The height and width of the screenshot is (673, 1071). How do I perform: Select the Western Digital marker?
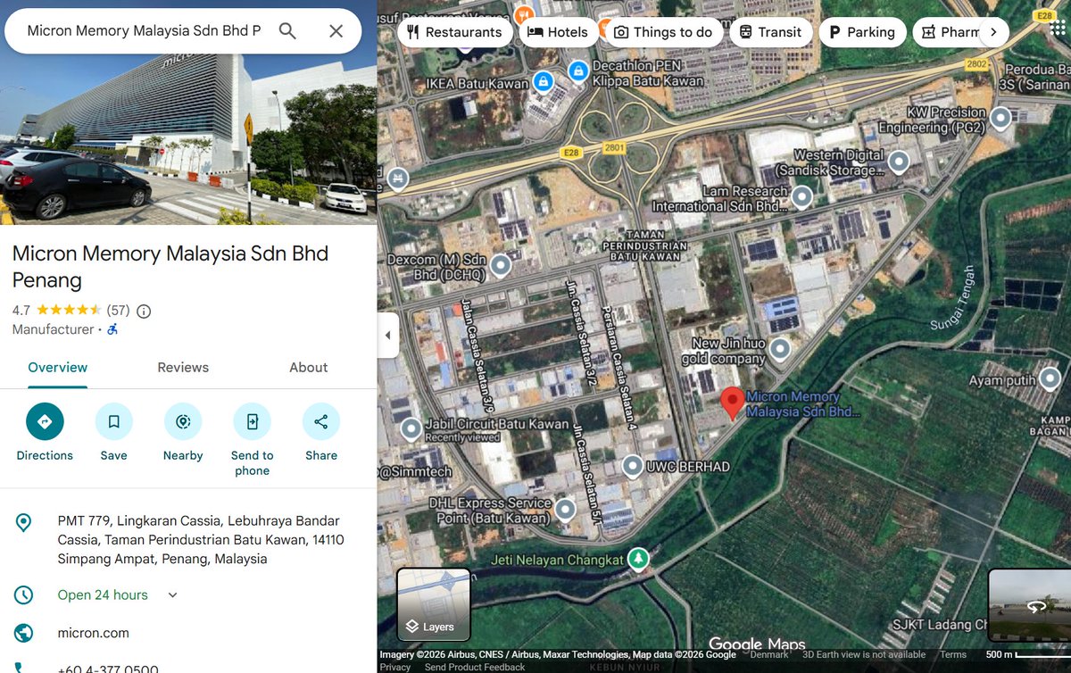[x=899, y=162]
